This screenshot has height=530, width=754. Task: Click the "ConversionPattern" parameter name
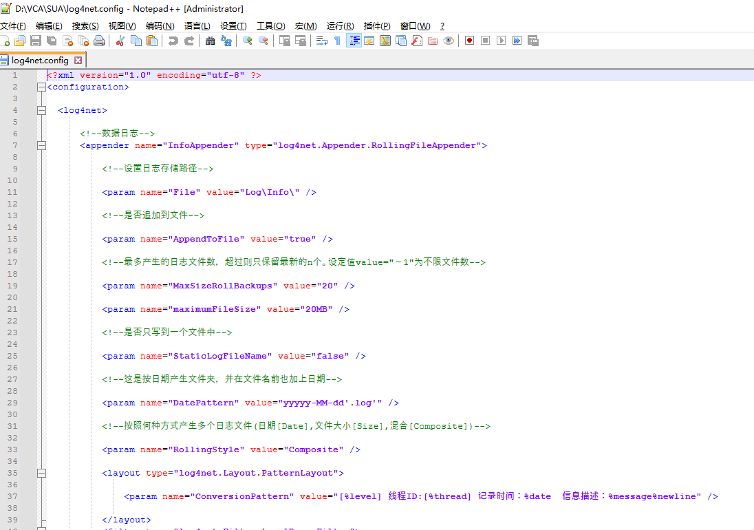tap(242, 497)
